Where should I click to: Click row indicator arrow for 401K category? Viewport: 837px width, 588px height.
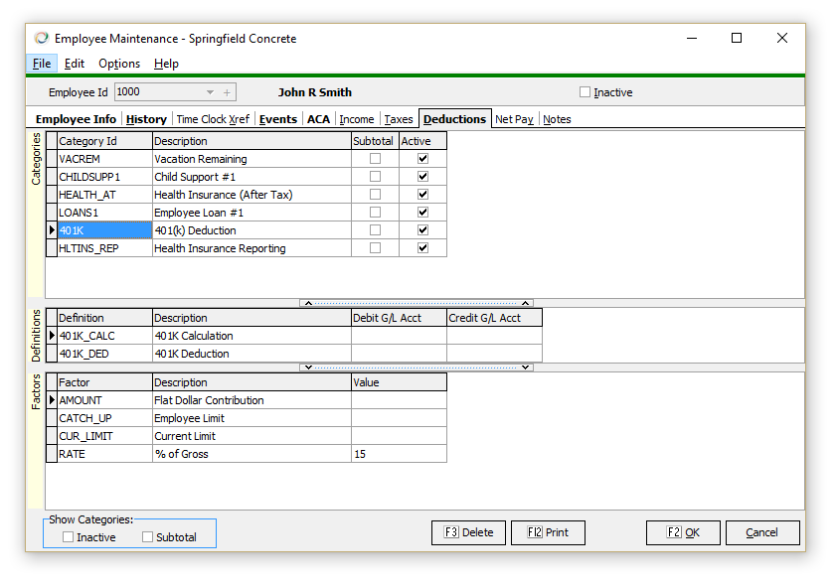click(52, 230)
